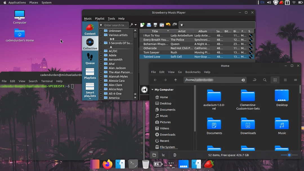Switch the Home window to list view
Image resolution: width=304 pixels, height=171 pixels.
click(285, 80)
